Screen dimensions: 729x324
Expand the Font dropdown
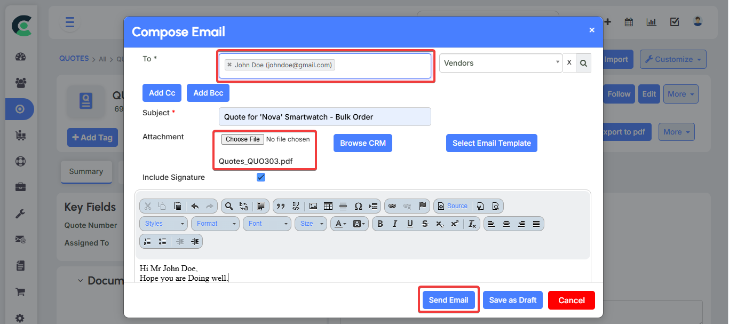point(267,224)
